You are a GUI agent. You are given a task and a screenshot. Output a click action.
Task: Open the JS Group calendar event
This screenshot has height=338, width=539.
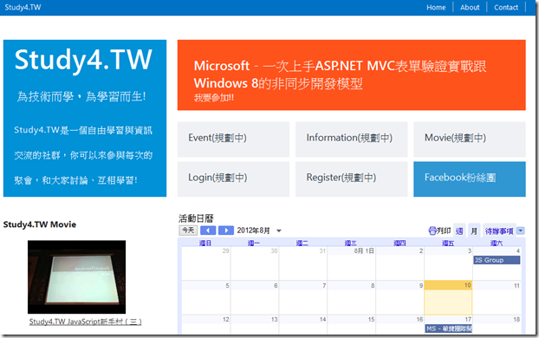(x=497, y=260)
